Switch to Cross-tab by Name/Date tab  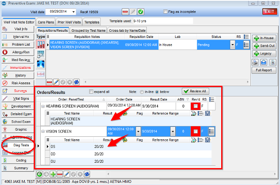coord(127,30)
